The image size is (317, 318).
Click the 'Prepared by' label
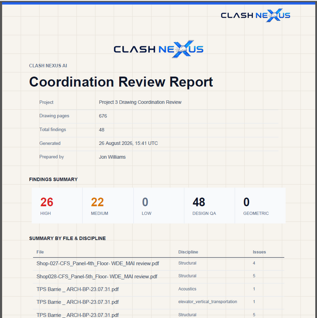pos(52,157)
